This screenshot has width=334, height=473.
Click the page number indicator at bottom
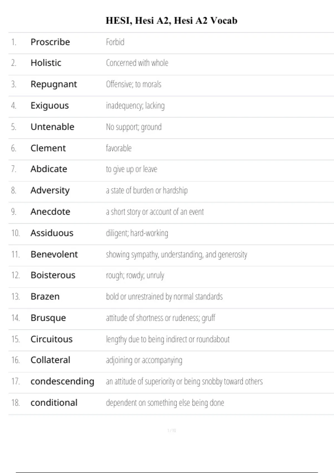coord(171,430)
